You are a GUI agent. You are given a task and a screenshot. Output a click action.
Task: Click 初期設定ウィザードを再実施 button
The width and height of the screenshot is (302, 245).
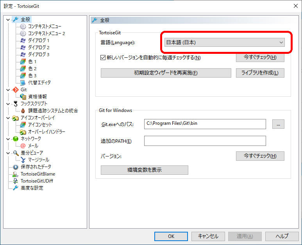point(166,73)
